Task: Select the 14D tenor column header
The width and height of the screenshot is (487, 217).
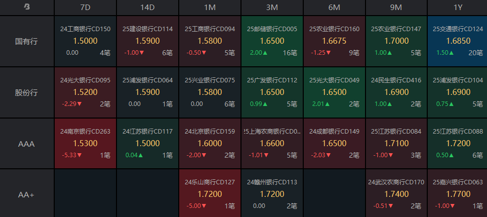Action: (x=148, y=8)
